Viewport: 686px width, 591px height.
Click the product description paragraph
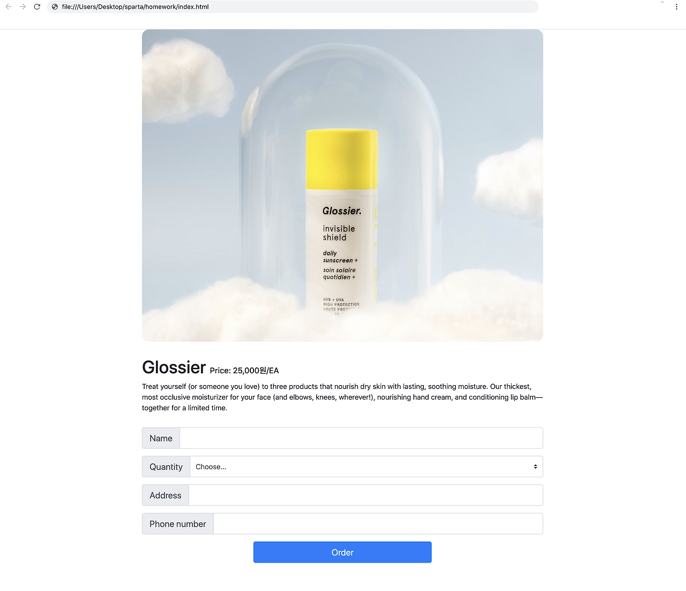(342, 397)
